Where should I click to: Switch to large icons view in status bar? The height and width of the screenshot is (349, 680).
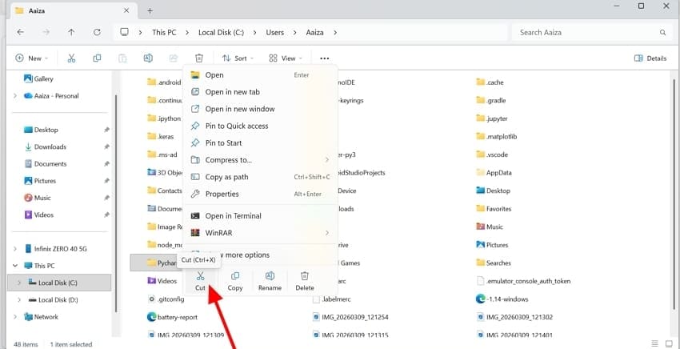(x=669, y=344)
